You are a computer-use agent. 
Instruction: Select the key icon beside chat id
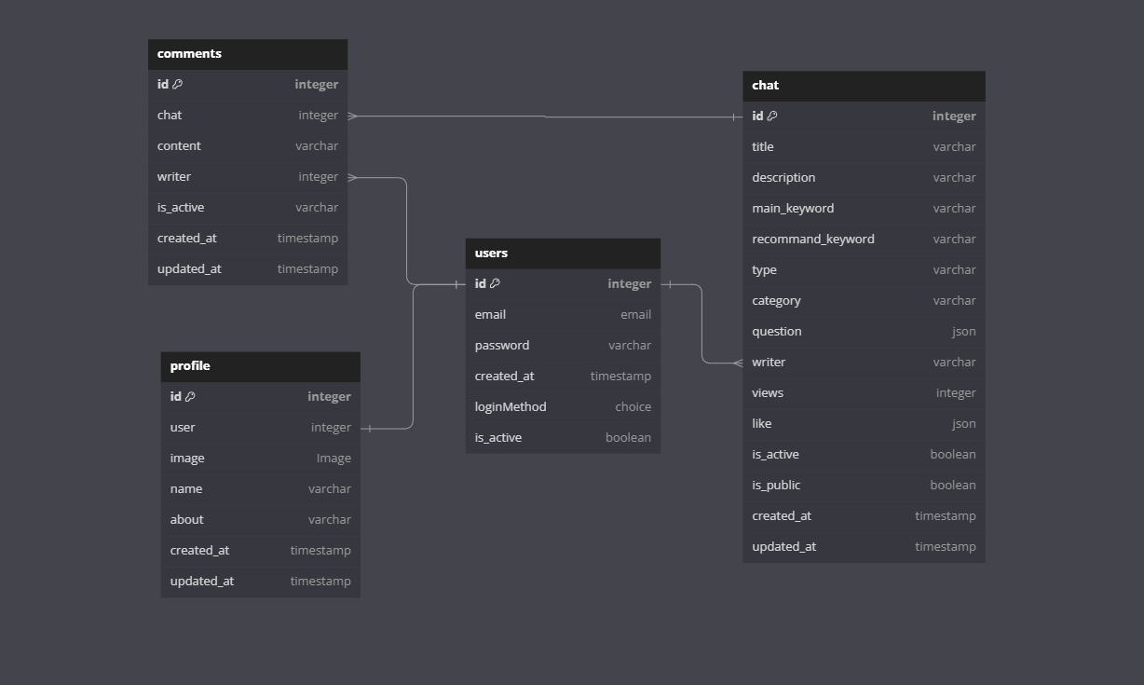(770, 116)
